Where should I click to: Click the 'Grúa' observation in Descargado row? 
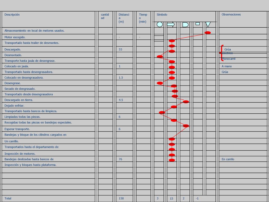click(228, 49)
